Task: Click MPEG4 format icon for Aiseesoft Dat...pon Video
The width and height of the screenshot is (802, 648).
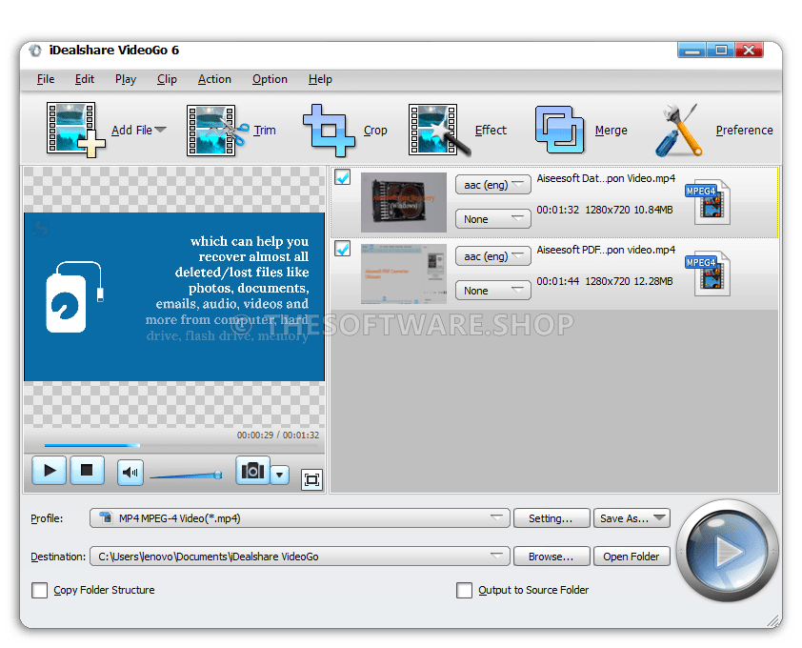Action: point(708,202)
